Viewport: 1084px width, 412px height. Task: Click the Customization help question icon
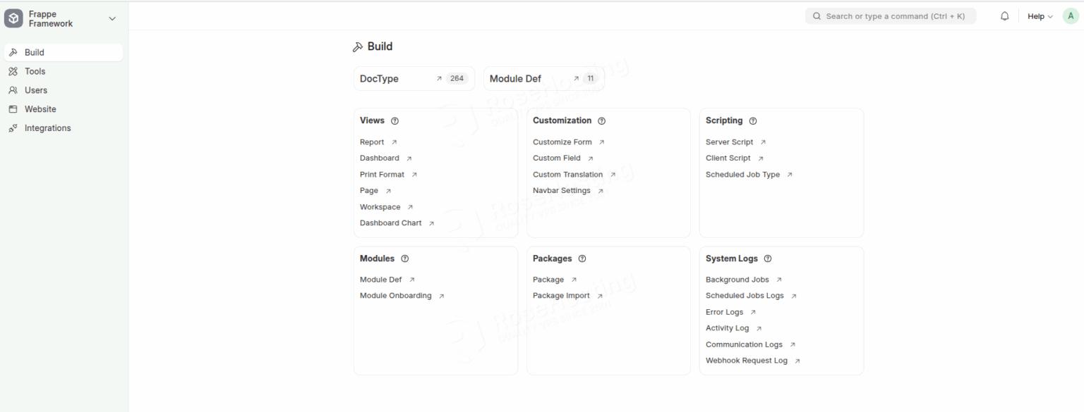pos(601,121)
